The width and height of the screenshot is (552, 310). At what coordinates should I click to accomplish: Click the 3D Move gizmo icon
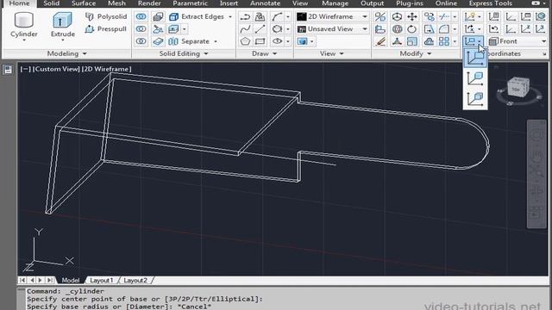[x=397, y=16]
